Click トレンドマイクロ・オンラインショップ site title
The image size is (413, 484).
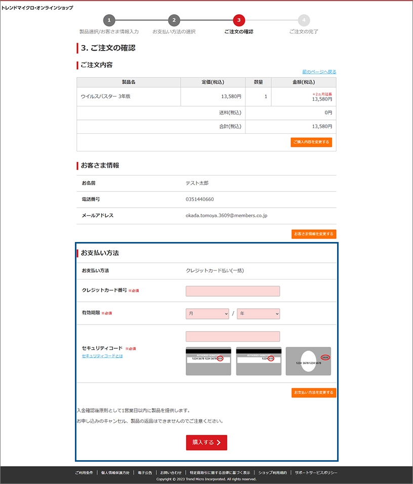click(37, 8)
